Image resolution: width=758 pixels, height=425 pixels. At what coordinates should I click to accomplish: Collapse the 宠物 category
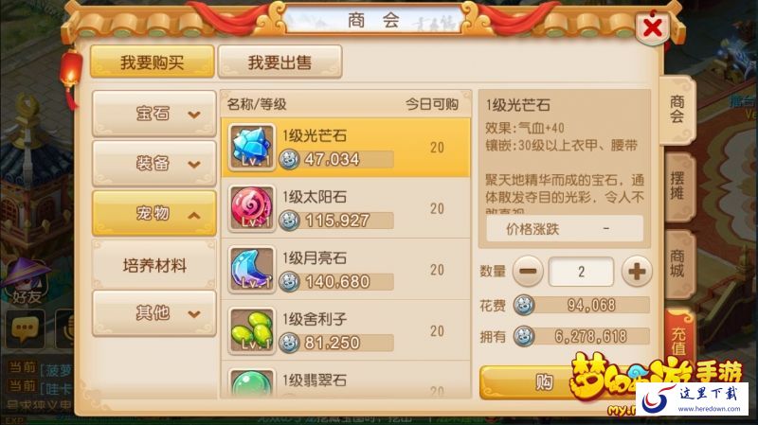tap(154, 213)
